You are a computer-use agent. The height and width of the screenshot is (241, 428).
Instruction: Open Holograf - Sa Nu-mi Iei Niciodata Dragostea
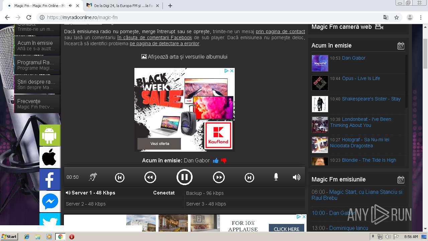click(x=359, y=143)
